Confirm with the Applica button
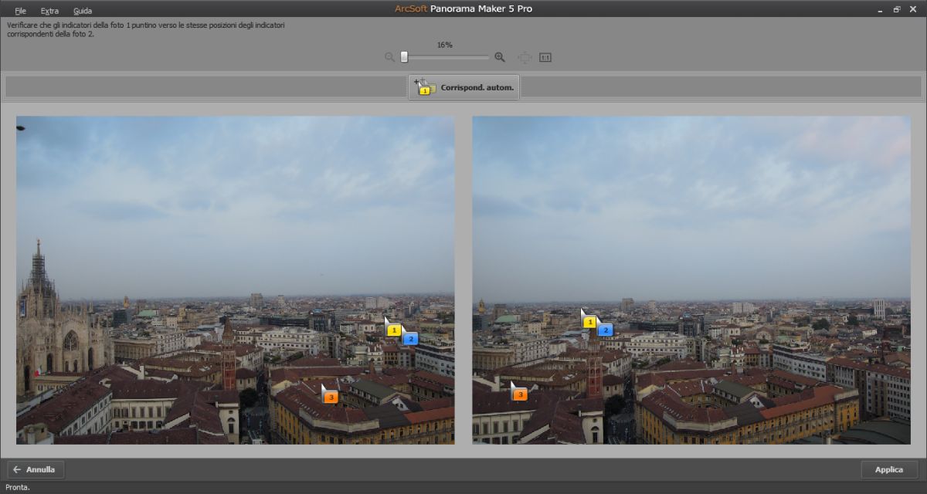 (889, 469)
